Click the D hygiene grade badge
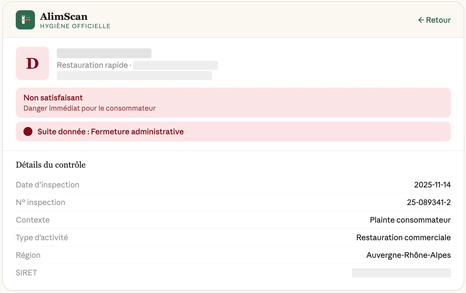Screen dimensions: 466x293 click(32, 63)
